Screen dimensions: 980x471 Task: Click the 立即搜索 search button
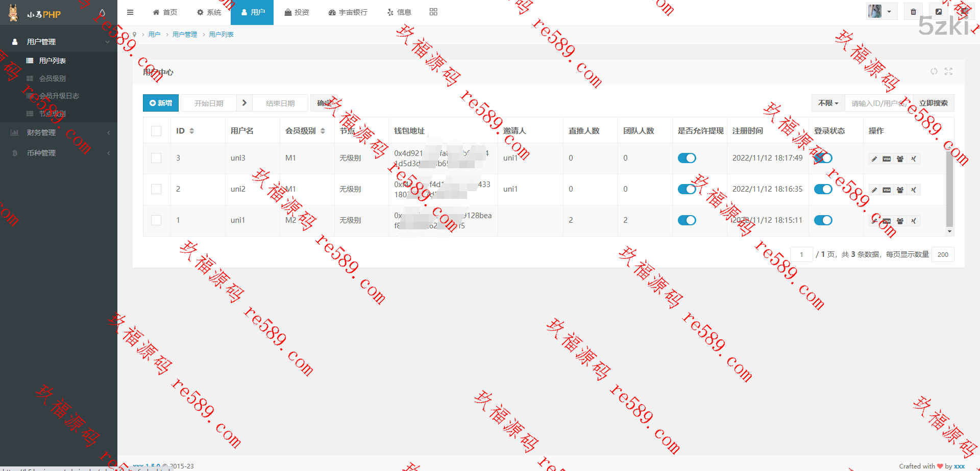click(x=933, y=103)
